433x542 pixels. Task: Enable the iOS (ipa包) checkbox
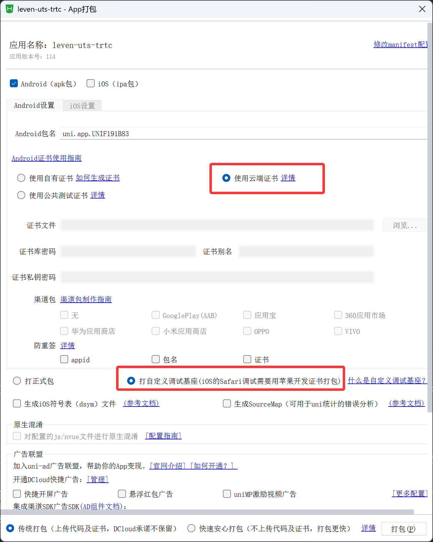coord(91,83)
